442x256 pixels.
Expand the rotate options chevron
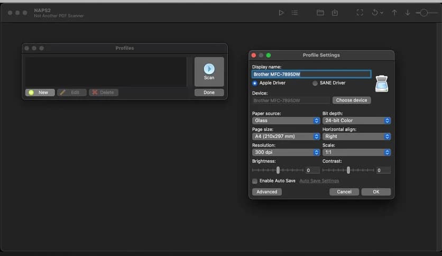pyautogui.click(x=382, y=13)
